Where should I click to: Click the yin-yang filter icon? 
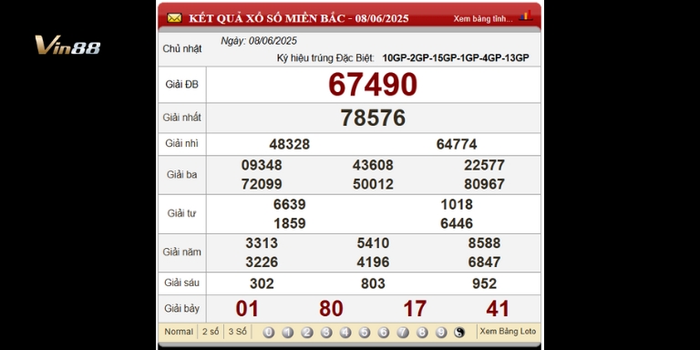tap(459, 332)
